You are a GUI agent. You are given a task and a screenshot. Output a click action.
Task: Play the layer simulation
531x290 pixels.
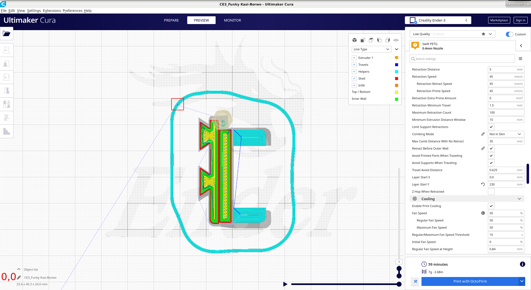coord(285,284)
